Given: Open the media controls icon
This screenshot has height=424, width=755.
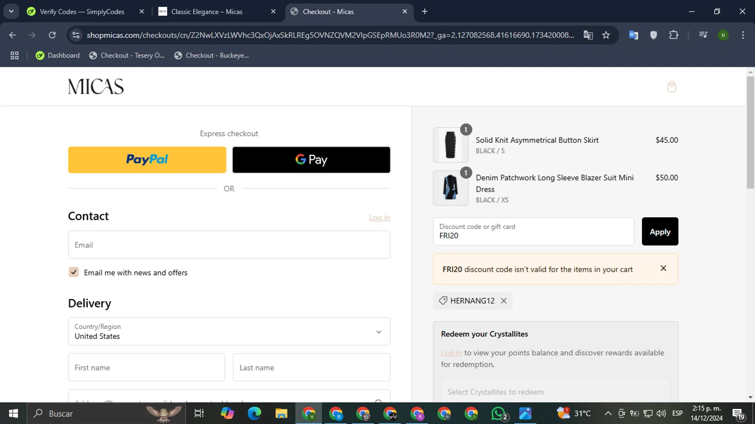Looking at the screenshot, I should pyautogui.click(x=703, y=35).
